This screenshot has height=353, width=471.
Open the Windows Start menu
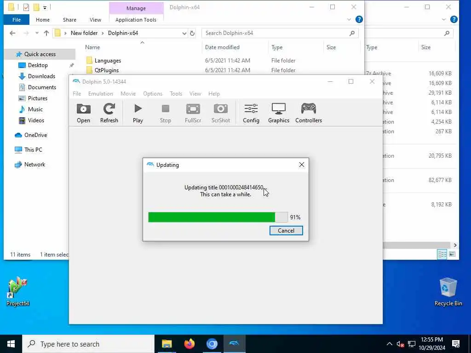[x=11, y=344]
